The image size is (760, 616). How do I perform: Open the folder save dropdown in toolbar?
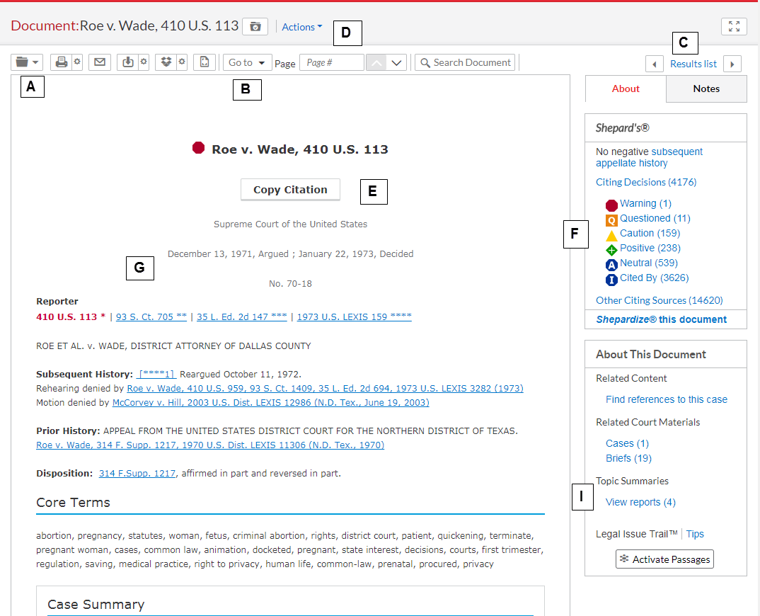point(27,62)
